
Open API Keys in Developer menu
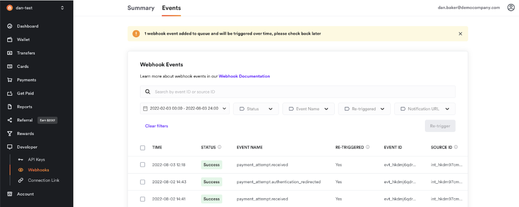(36, 159)
